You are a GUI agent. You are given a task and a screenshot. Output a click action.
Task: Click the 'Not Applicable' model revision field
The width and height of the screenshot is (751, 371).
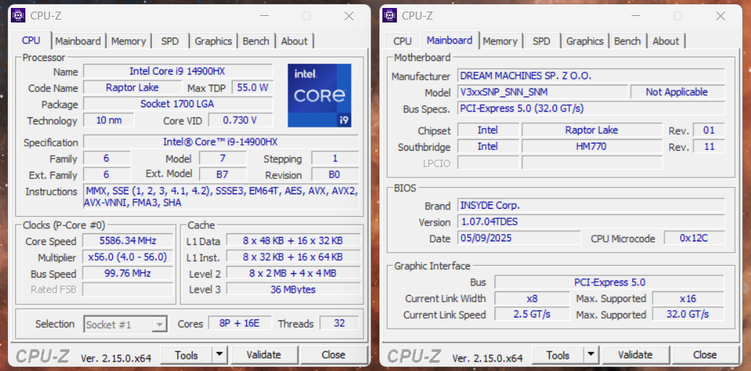(677, 92)
